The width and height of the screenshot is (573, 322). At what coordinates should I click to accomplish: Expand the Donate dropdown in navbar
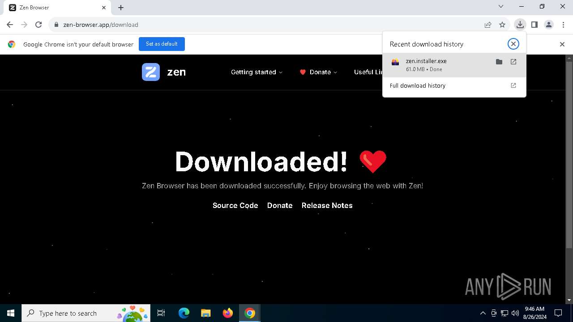pos(318,72)
